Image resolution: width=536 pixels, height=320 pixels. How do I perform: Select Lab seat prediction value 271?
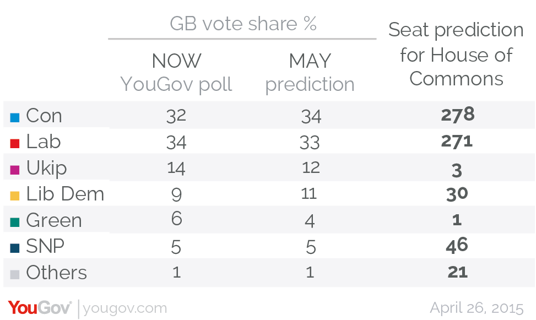(x=457, y=141)
